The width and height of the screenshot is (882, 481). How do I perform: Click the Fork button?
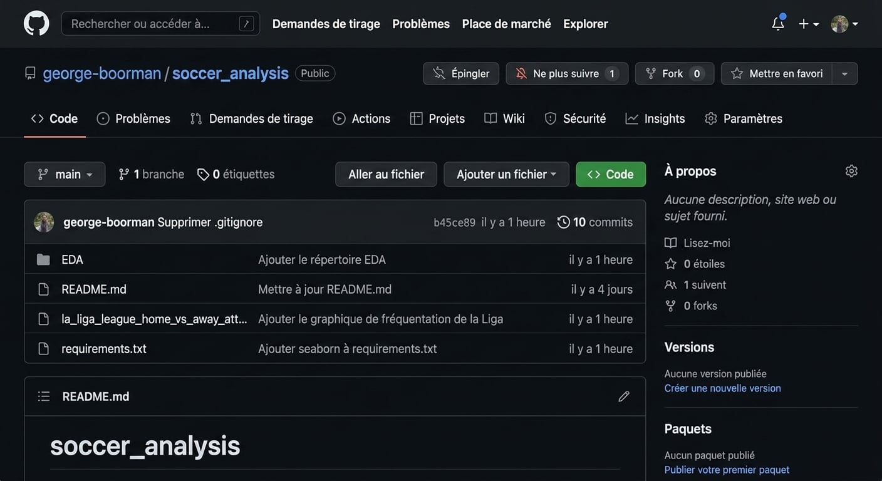point(675,73)
